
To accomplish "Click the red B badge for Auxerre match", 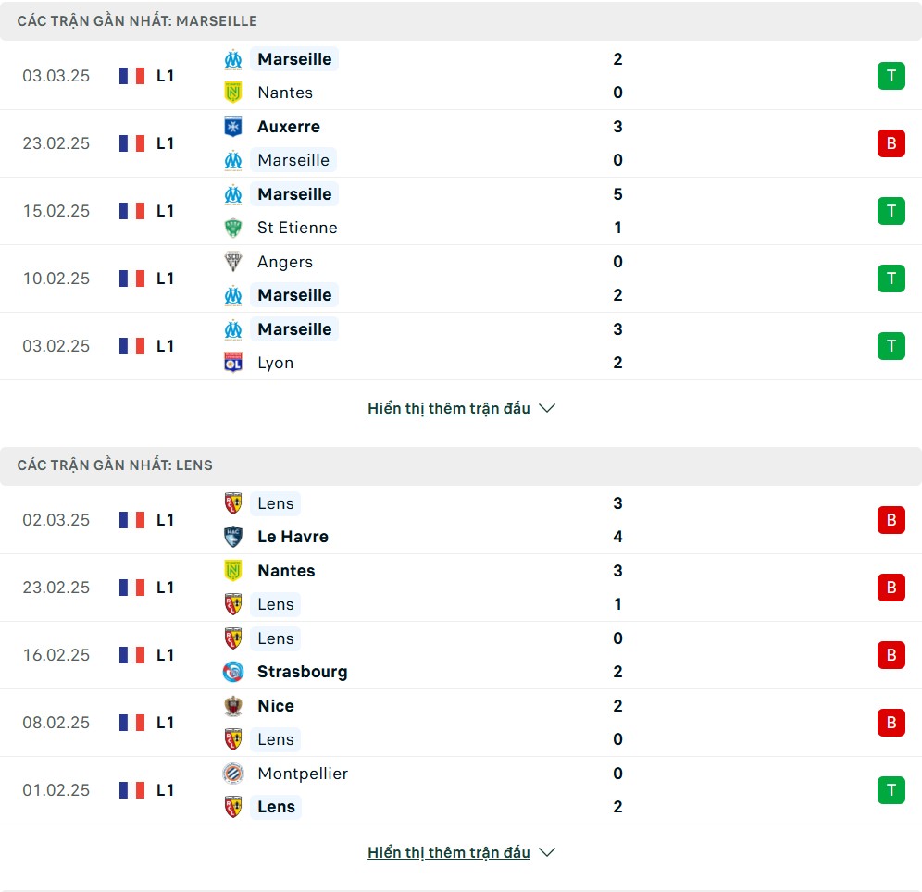I will [x=891, y=143].
